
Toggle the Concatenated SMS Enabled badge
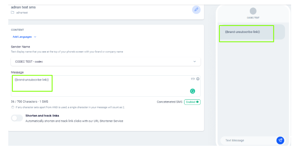pyautogui.click(x=192, y=102)
